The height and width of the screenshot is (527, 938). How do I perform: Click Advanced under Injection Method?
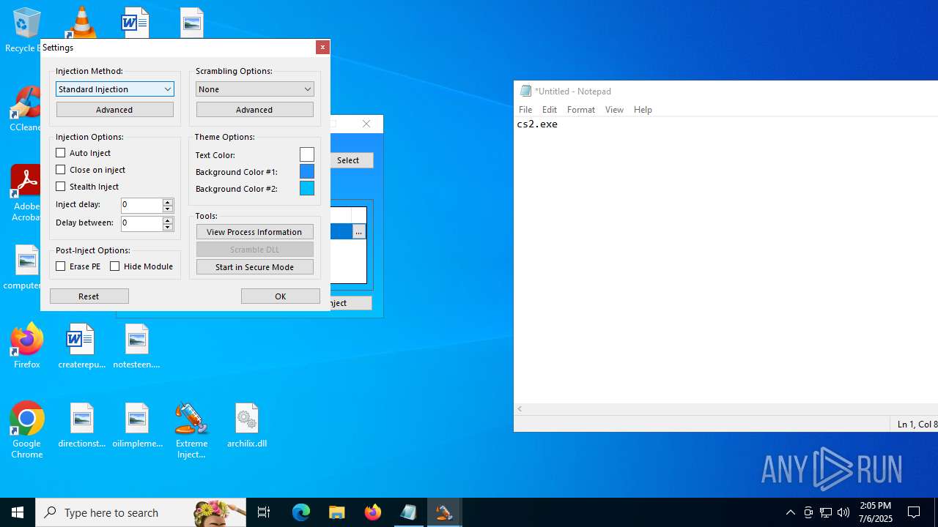click(115, 109)
